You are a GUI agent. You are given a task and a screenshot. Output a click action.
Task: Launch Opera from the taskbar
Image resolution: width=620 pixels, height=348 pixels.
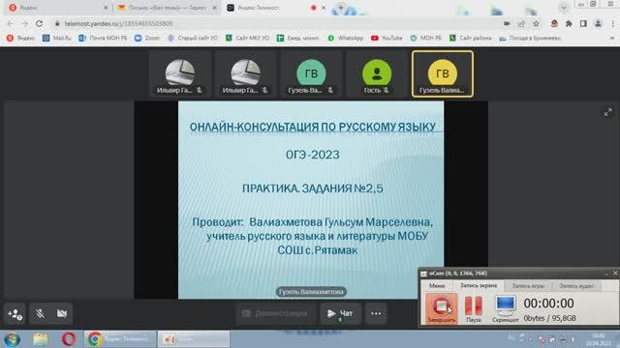69,339
